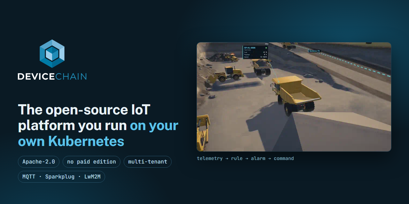
Task: Select the Apache-2.0 license badge
Action: (x=39, y=162)
